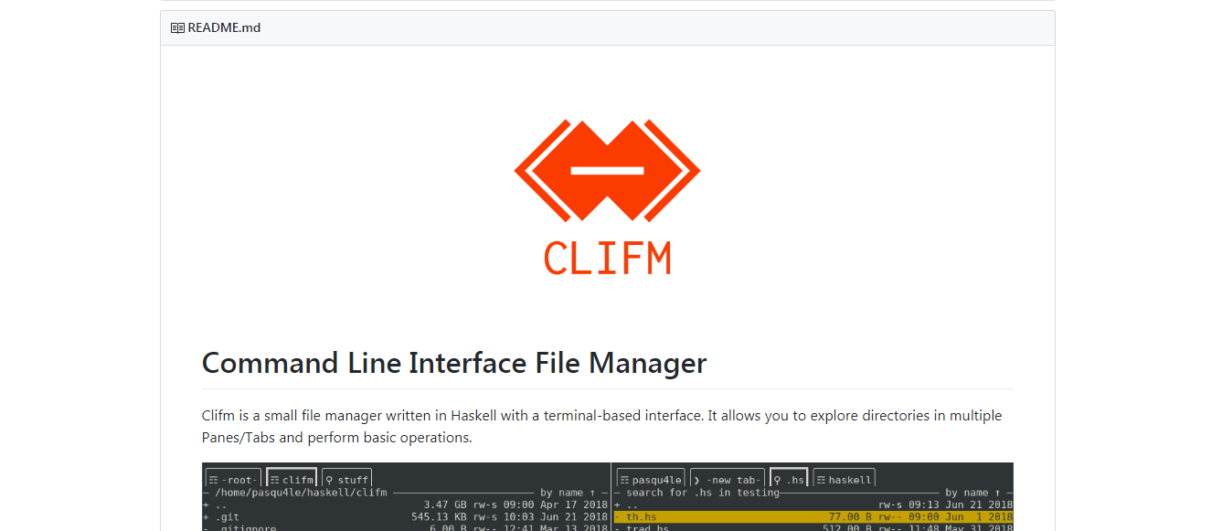Select the ".." row dated Jun 21 09:13
The width and height of the screenshot is (1222, 531).
click(813, 504)
